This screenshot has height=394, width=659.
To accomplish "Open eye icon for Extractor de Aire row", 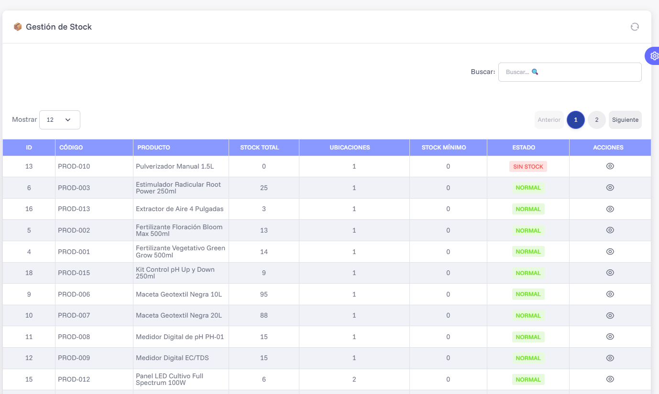I will point(610,209).
